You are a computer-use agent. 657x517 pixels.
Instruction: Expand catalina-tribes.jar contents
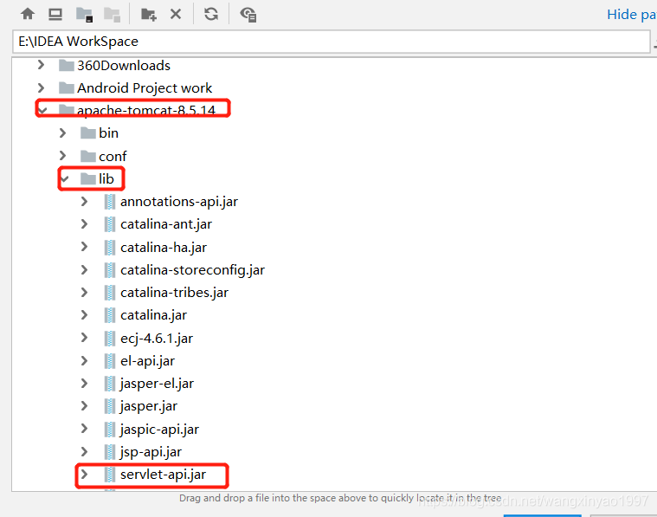(x=84, y=292)
